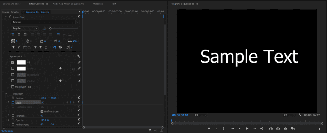
Task: Apply Underline text style
Action: (46, 47)
